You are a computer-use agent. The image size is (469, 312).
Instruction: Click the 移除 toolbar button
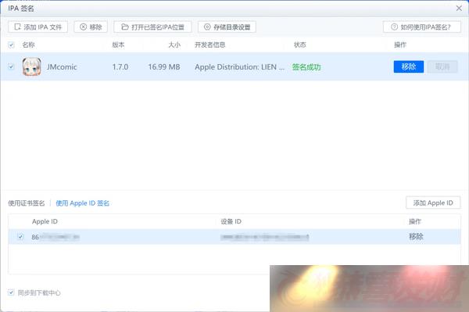click(91, 27)
